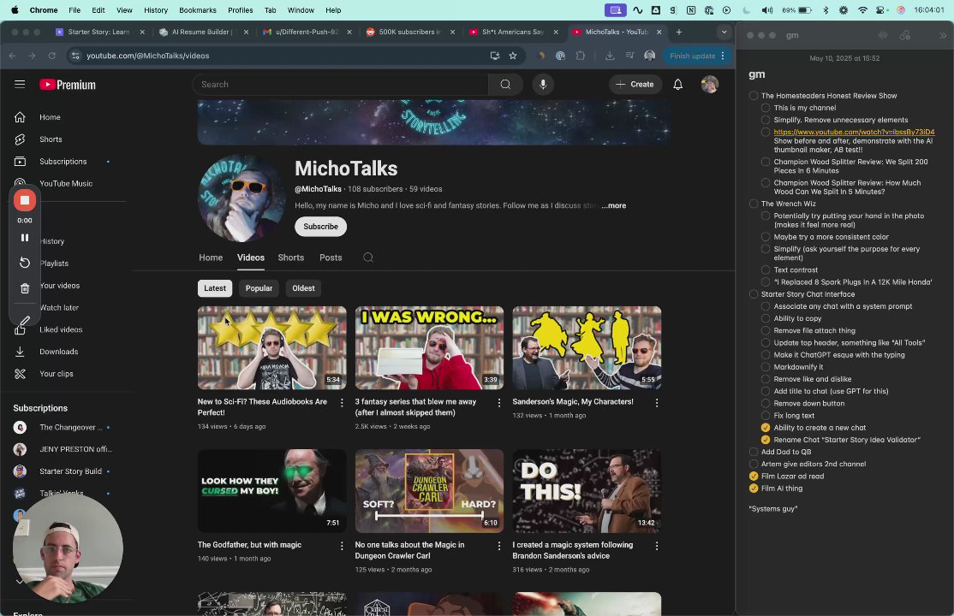Expand the subscriptions list chevron

pyautogui.click(x=20, y=581)
